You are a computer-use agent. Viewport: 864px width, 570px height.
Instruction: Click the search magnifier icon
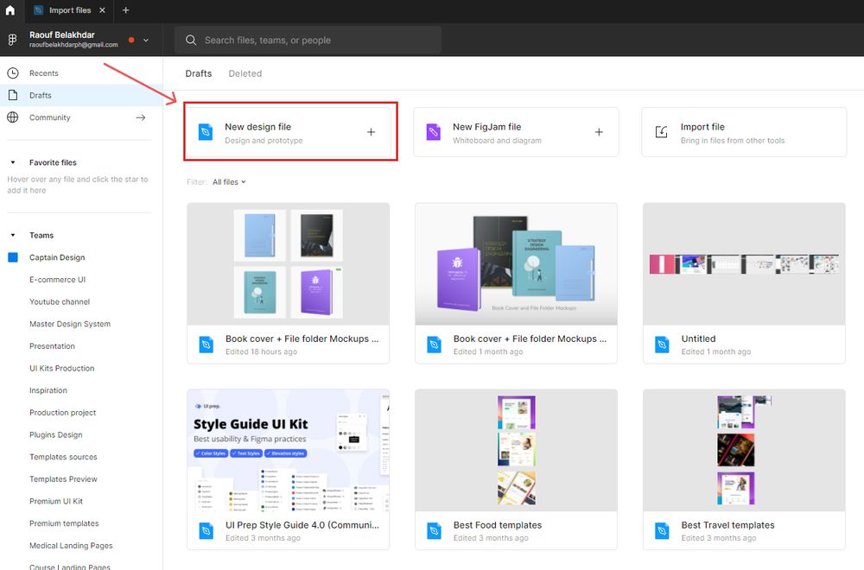pyautogui.click(x=191, y=39)
